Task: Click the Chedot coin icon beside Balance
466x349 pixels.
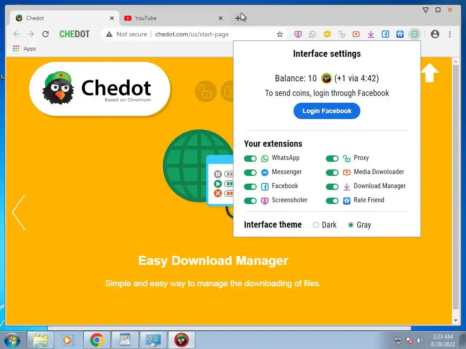Action: click(326, 78)
